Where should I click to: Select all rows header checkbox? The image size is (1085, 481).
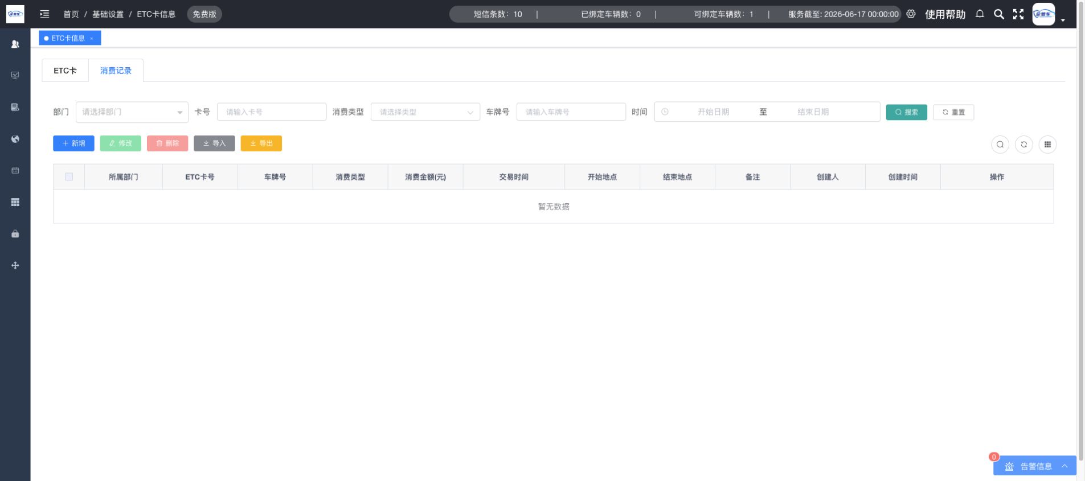pyautogui.click(x=69, y=177)
